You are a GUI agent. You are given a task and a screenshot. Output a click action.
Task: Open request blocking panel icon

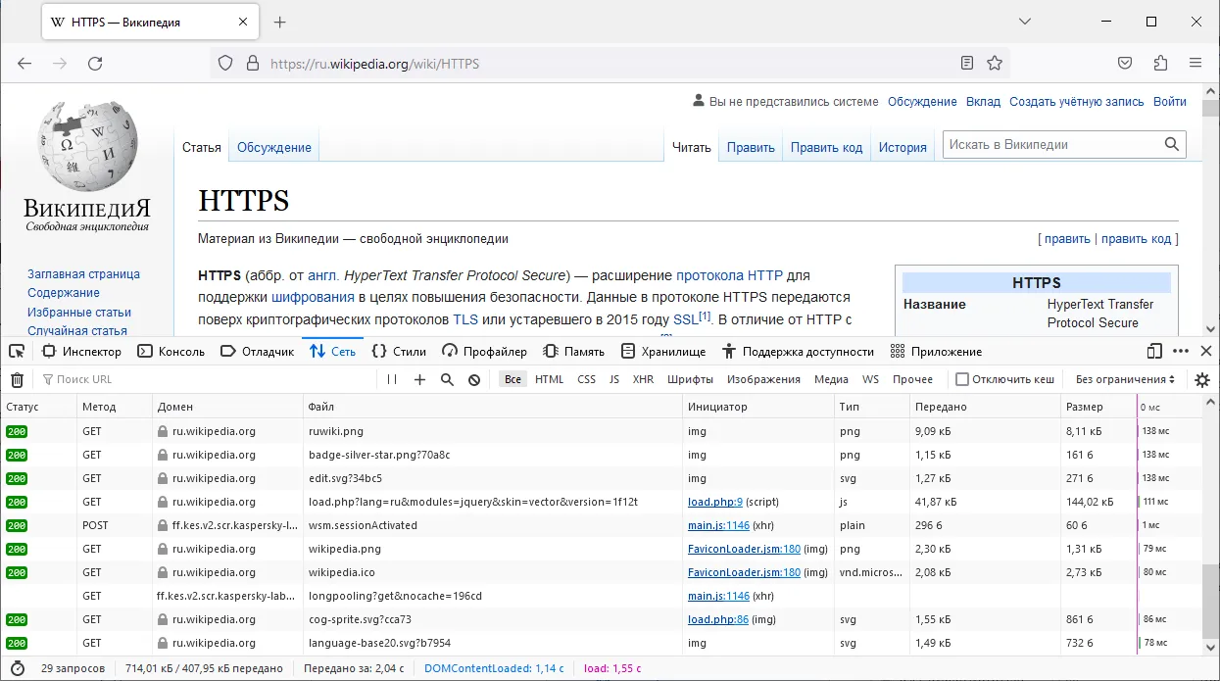click(474, 379)
